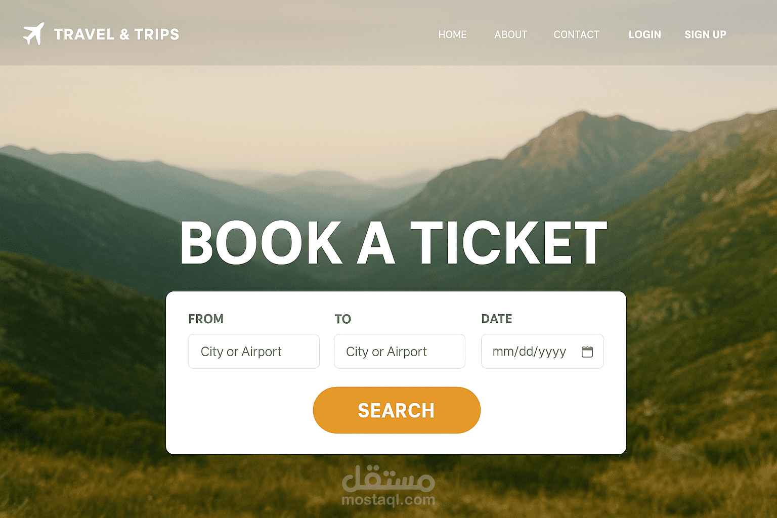Focus the FROM City or Airport field
777x518 pixels.
click(253, 351)
